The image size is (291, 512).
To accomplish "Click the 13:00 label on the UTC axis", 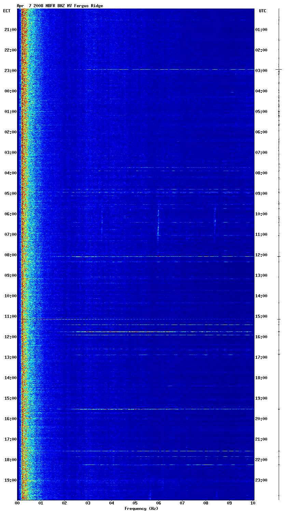I will coord(261,275).
